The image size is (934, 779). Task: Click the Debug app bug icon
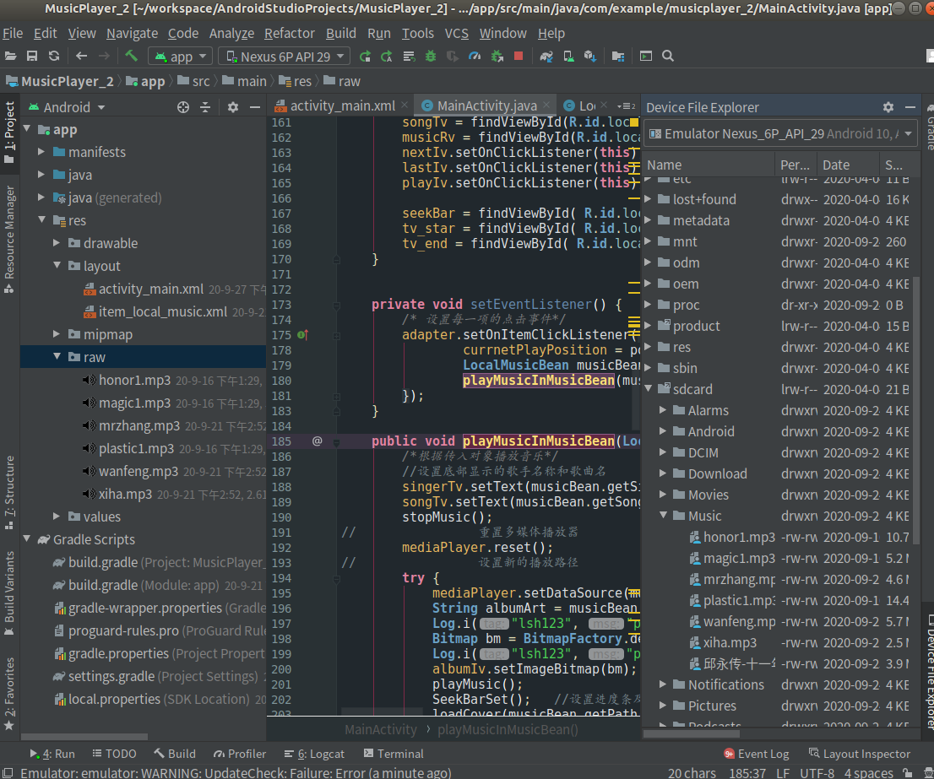pyautogui.click(x=431, y=57)
